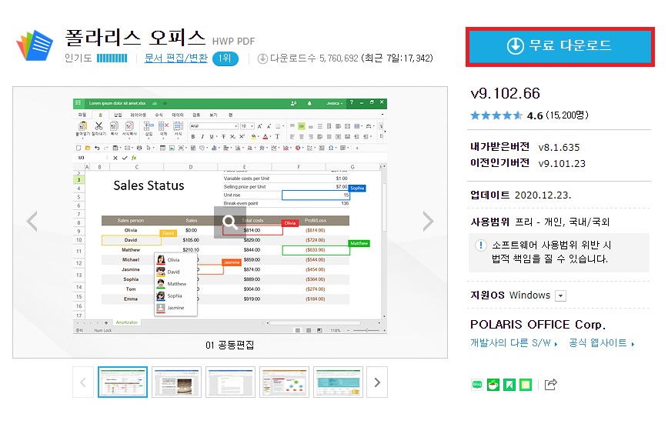Click the 01 공동편집 caption
The height and width of the screenshot is (434, 668).
point(229,345)
